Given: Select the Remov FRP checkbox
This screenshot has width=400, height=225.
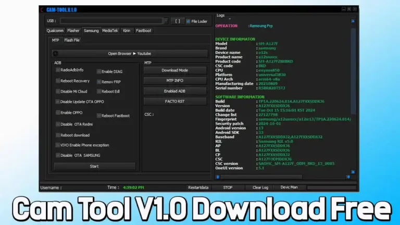Looking at the screenshot, I should pos(99,82).
